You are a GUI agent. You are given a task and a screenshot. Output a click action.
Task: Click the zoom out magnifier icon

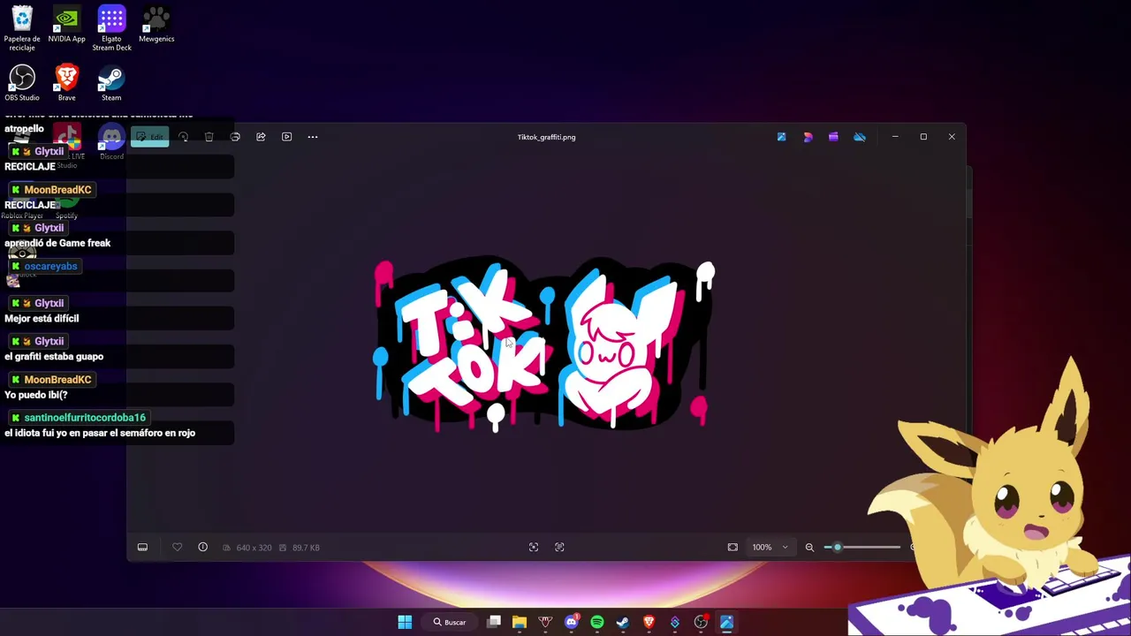[809, 548]
